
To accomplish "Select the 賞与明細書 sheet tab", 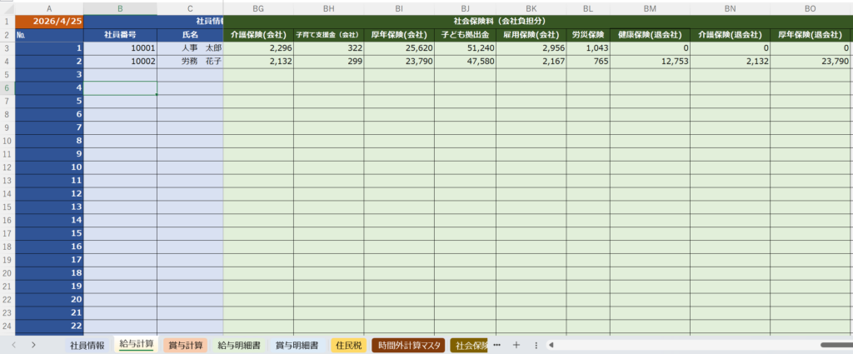I will [x=297, y=345].
